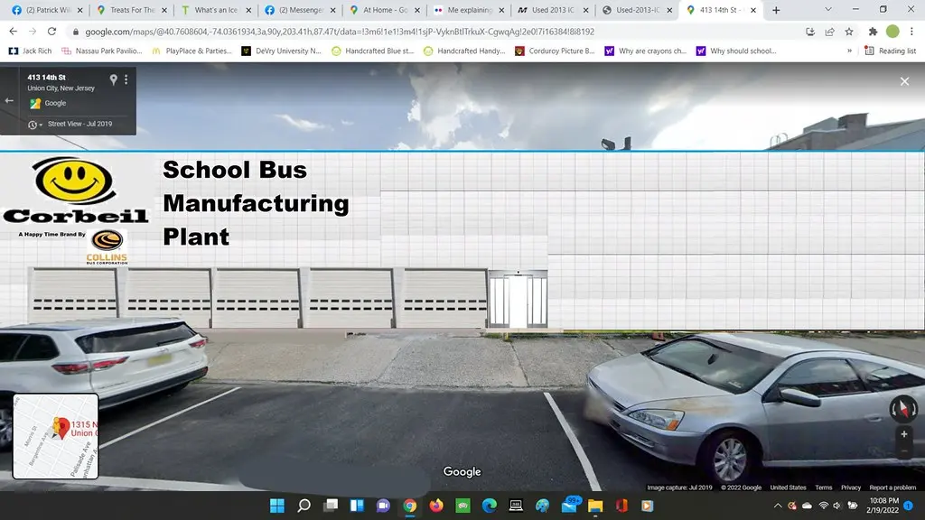The height and width of the screenshot is (520, 925).
Task: Open the three-dot menu in address card
Action: (126, 79)
